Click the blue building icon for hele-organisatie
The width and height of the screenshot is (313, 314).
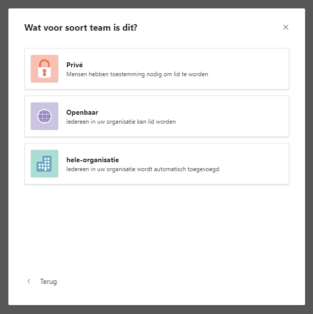tap(45, 164)
